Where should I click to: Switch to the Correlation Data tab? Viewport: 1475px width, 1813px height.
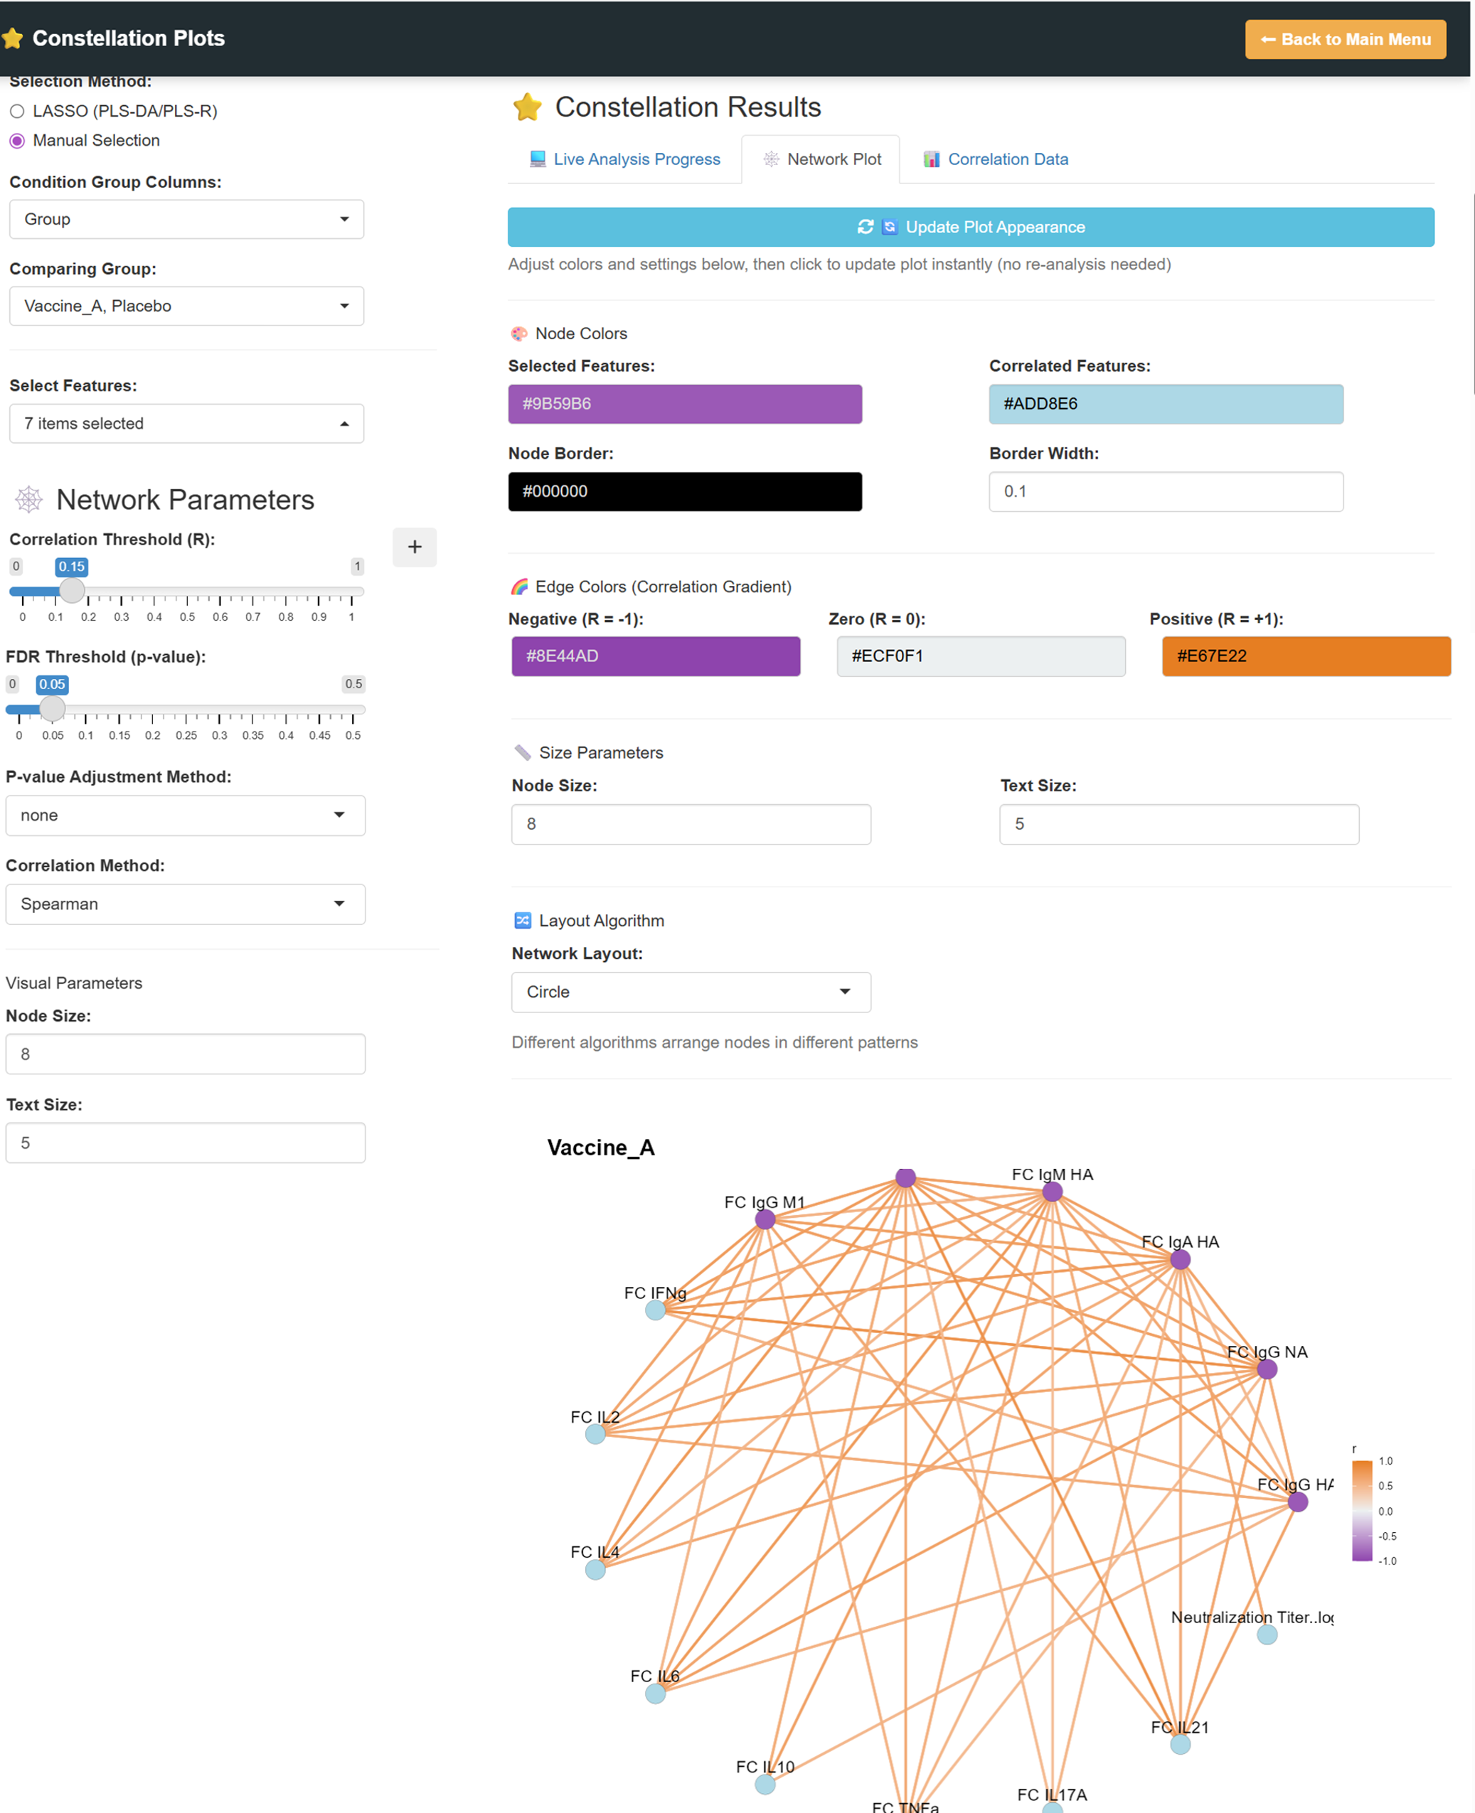996,160
